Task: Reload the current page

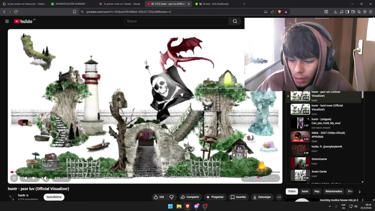Action: 16,12
